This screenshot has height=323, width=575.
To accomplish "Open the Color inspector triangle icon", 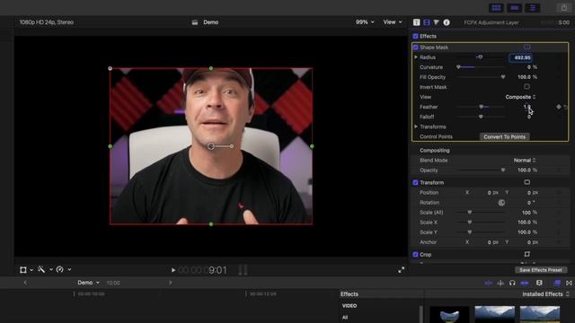I will pos(437,22).
